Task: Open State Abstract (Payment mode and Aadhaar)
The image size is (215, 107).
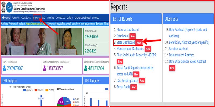Action: pyautogui.click(x=188, y=33)
